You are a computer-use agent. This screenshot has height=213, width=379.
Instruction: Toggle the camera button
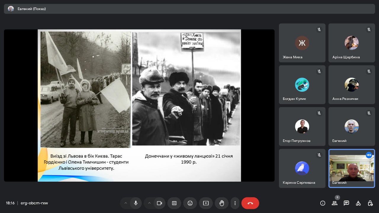pyautogui.click(x=159, y=203)
